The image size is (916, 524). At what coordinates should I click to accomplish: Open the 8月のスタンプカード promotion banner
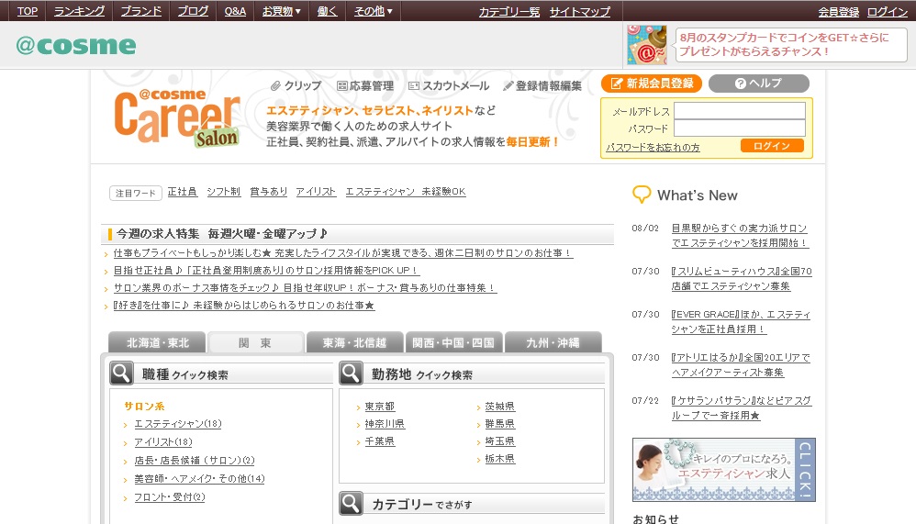pos(791,45)
